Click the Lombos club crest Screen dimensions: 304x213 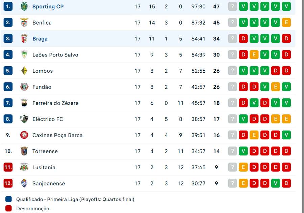point(24,71)
